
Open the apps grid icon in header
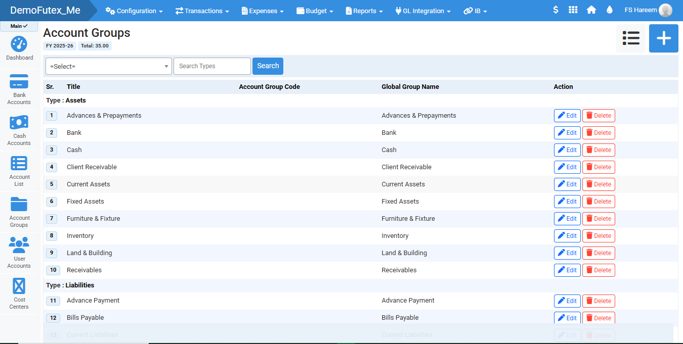(573, 10)
